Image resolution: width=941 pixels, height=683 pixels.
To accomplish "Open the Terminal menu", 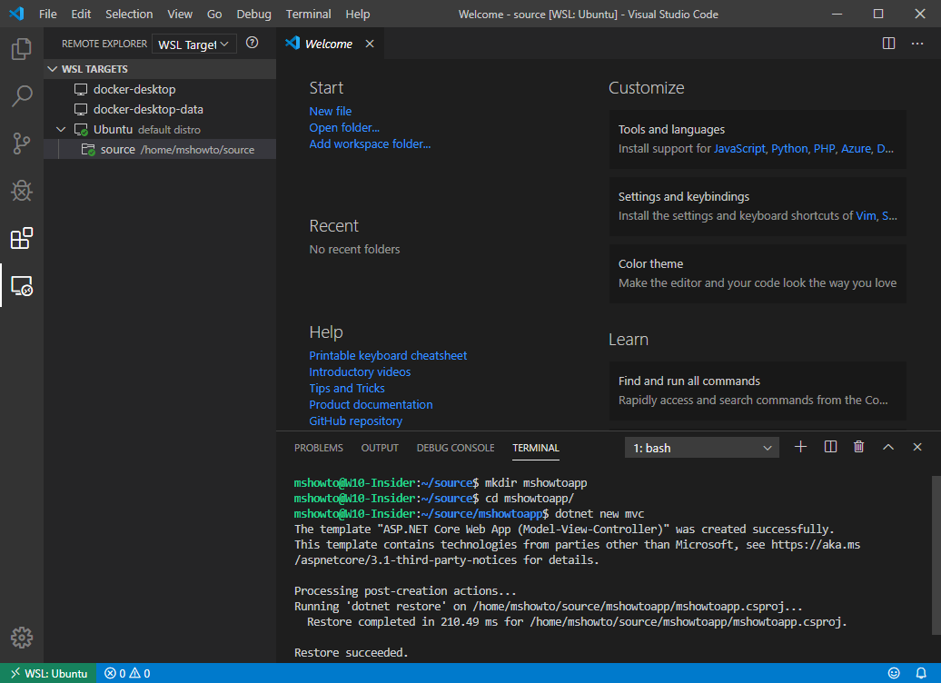I will click(309, 14).
